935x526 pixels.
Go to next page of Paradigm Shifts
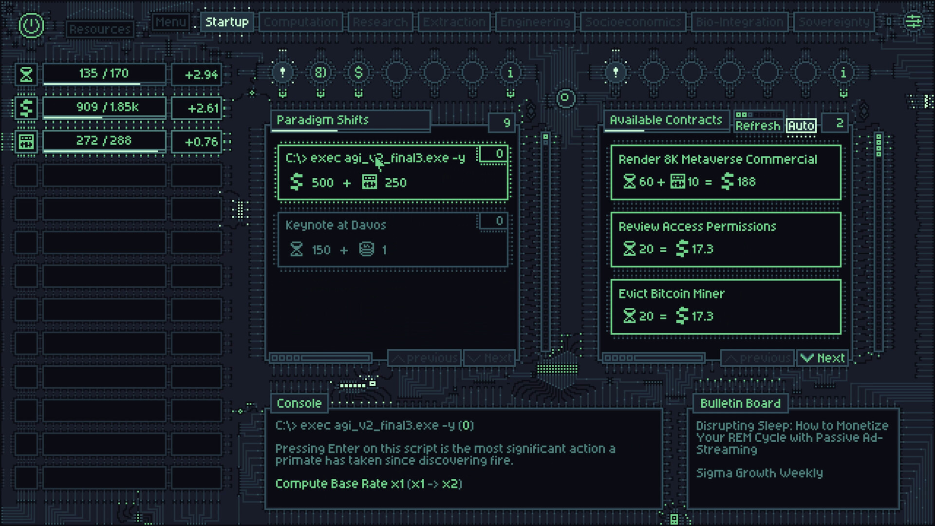489,358
